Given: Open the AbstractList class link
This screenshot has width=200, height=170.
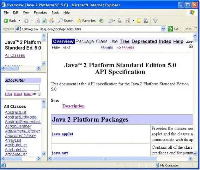Looking at the screenshot, I should 16,112.
